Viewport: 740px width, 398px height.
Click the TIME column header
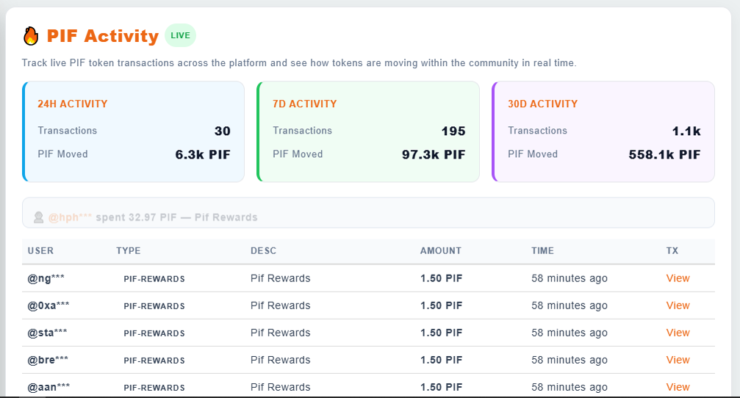coord(542,251)
